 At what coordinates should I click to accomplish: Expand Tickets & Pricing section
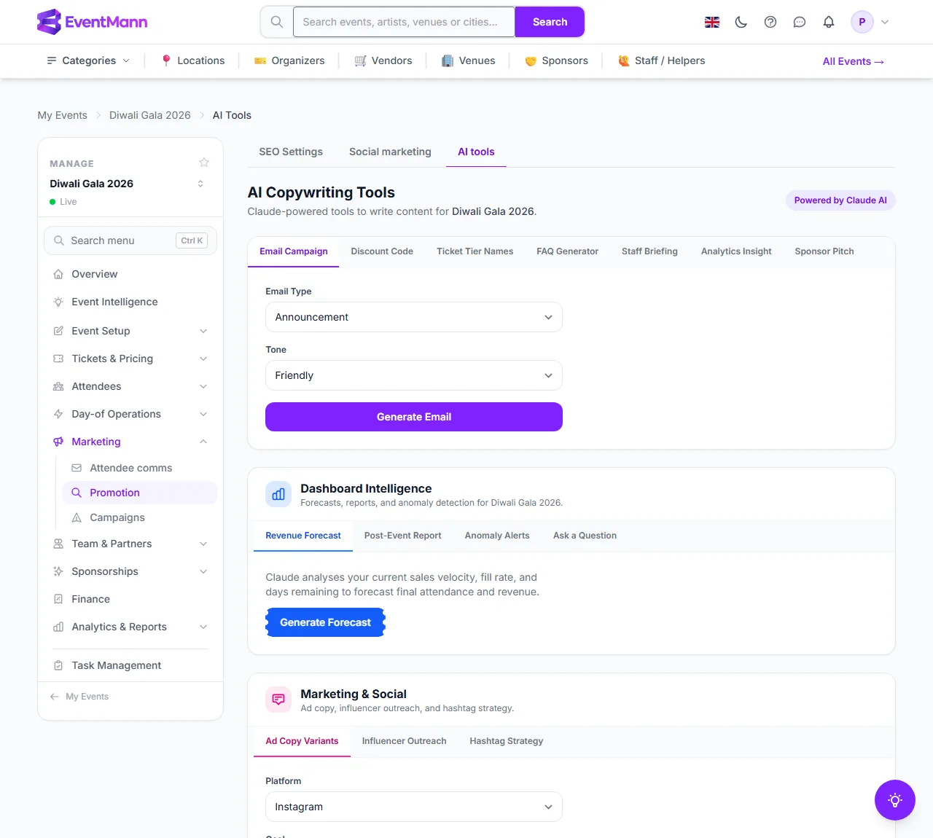[130, 359]
